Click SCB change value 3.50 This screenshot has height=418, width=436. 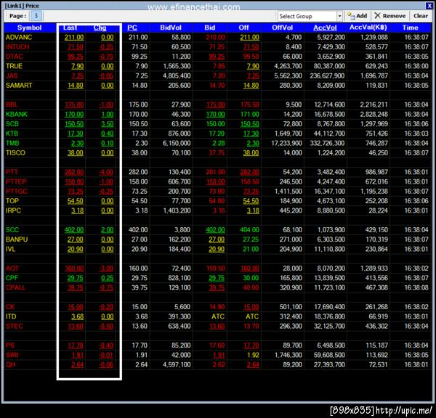[x=108, y=124]
